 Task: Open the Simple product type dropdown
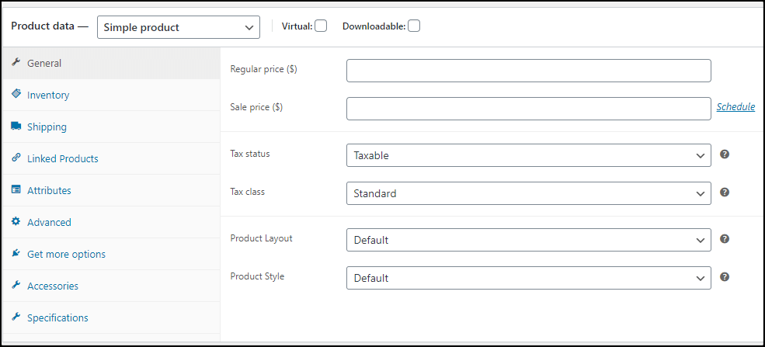(178, 27)
